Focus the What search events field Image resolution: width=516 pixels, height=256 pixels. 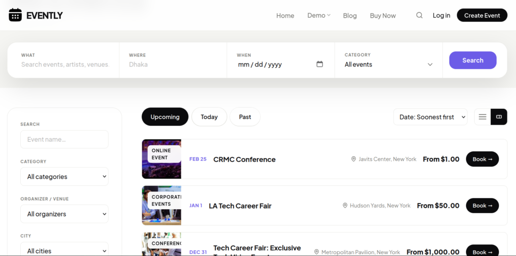[65, 65]
